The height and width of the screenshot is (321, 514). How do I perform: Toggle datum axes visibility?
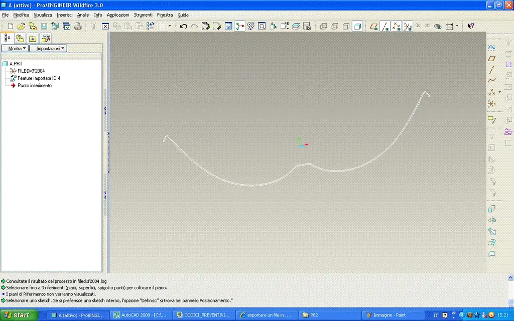coord(385,26)
